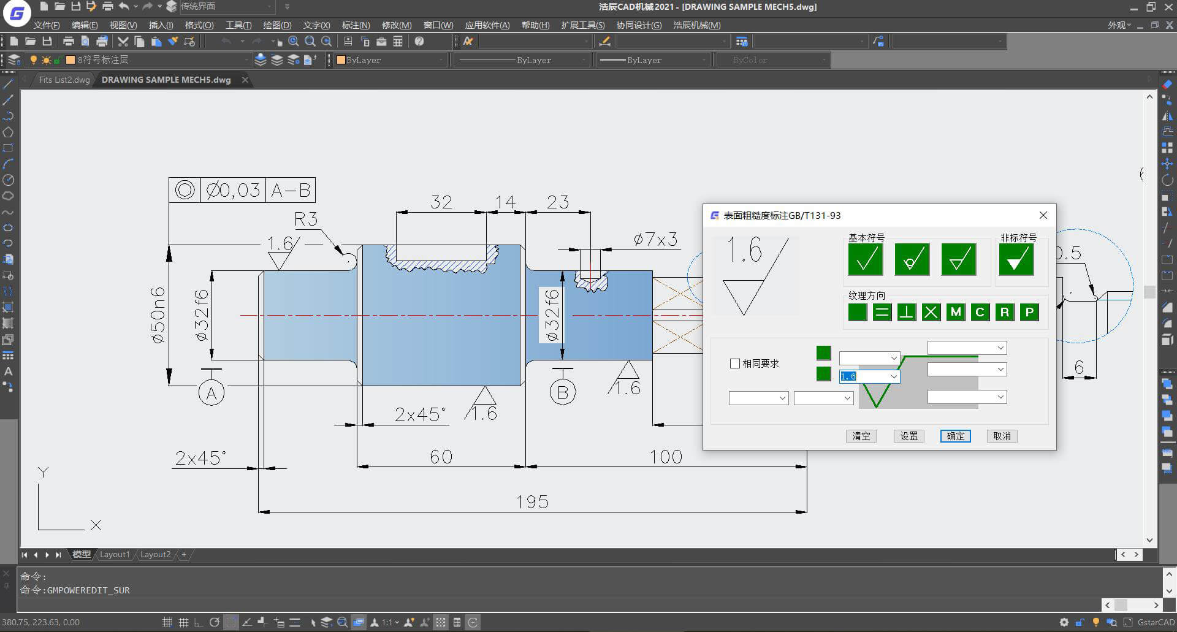This screenshot has width=1177, height=632.
Task: Switch to the Fits List2.dwg tab
Action: coord(64,80)
